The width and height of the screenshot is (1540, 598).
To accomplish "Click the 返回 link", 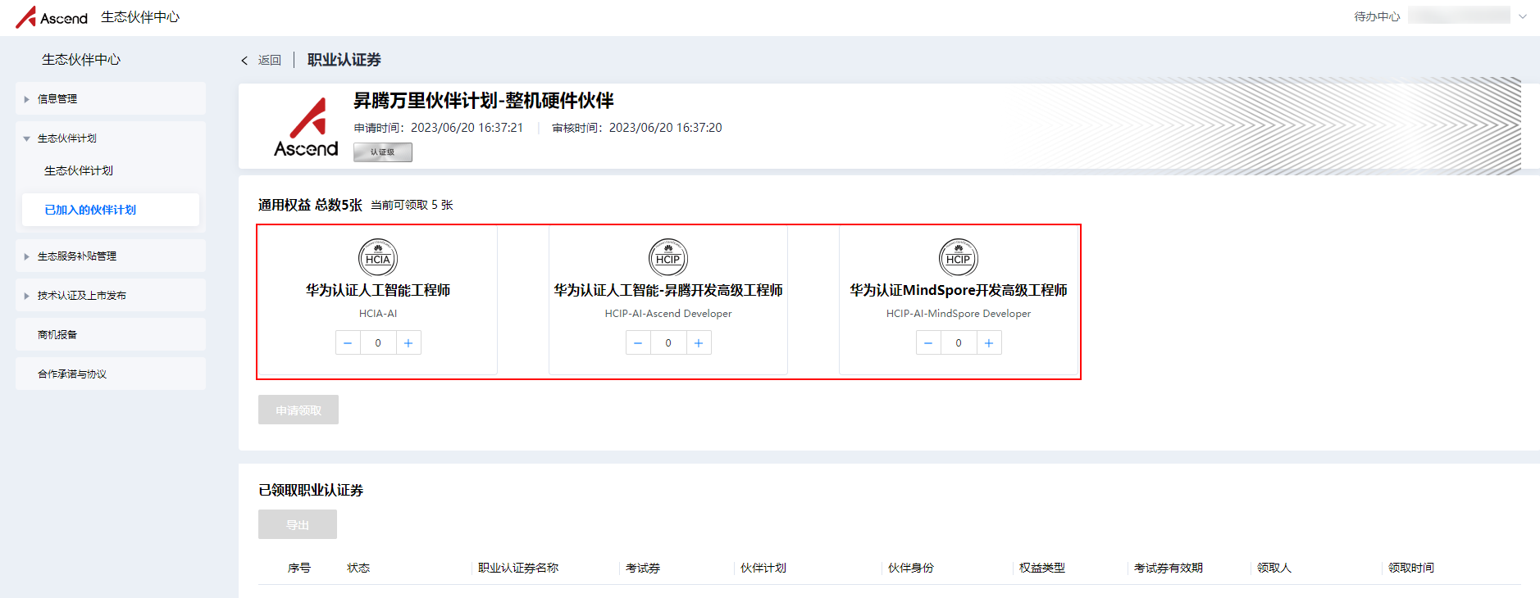I will 270,61.
